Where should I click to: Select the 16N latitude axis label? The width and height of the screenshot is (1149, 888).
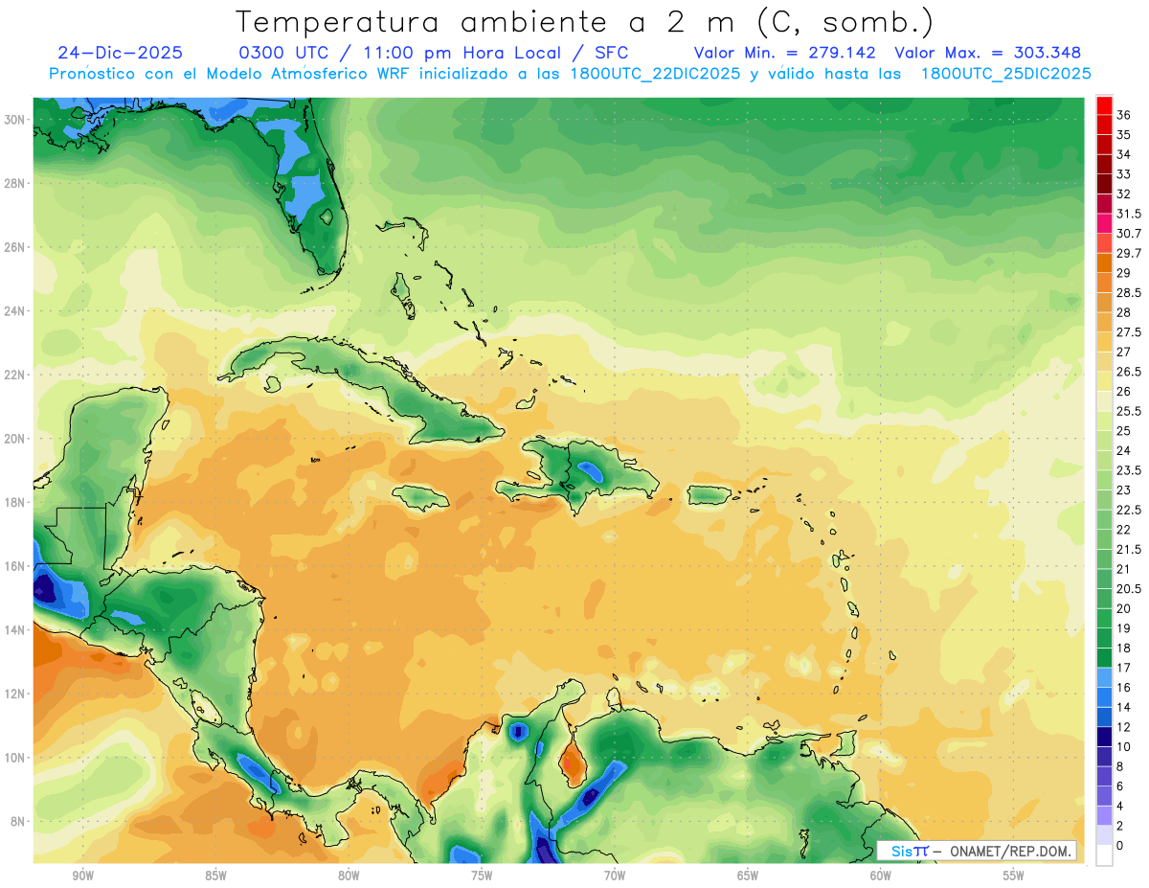click(x=14, y=566)
